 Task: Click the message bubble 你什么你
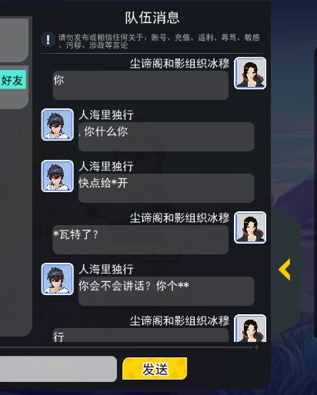166,137
